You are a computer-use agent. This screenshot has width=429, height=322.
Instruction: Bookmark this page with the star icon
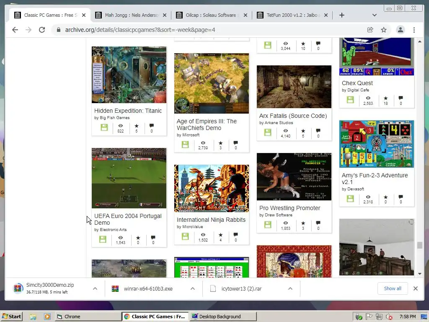click(384, 30)
